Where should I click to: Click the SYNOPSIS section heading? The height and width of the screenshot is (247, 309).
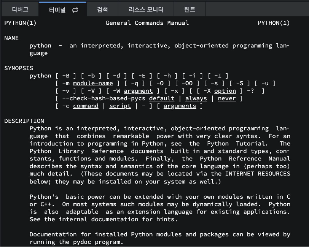19,68
